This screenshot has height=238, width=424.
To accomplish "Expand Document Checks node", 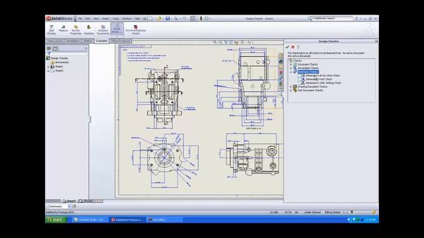I will coord(291,65).
